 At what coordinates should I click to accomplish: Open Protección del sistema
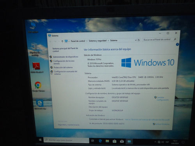(63, 67)
